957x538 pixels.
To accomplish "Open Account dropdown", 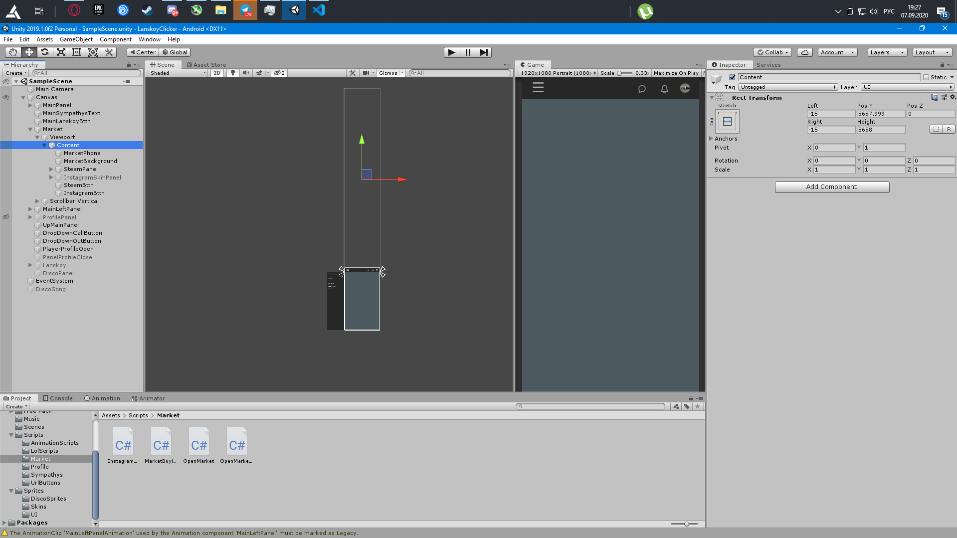I will (837, 52).
